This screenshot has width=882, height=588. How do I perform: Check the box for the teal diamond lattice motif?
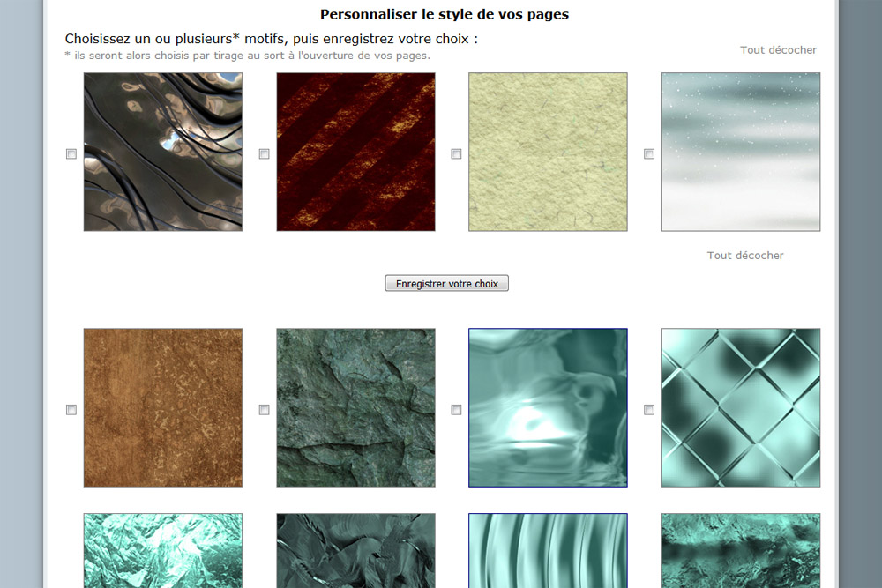[649, 410]
